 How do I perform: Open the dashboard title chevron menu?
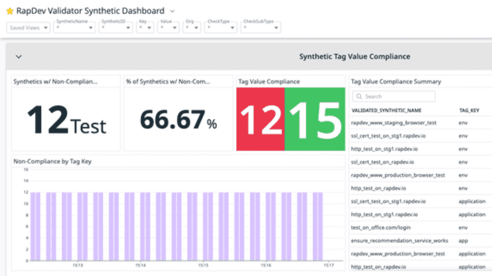coord(172,11)
